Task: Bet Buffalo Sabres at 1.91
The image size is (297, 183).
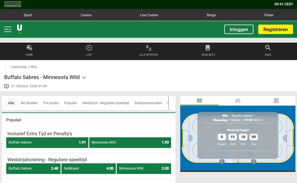Action: click(x=47, y=142)
